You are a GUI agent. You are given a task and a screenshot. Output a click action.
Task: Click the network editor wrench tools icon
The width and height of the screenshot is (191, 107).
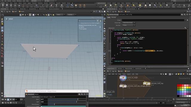click(161, 74)
